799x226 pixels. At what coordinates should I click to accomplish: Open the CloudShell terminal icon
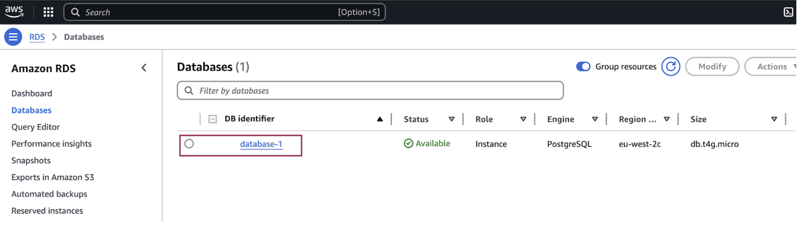point(788,12)
